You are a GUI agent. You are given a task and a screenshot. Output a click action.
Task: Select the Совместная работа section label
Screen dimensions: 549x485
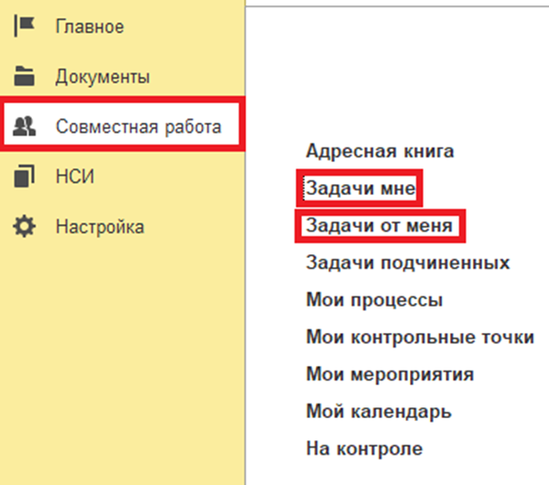point(138,126)
